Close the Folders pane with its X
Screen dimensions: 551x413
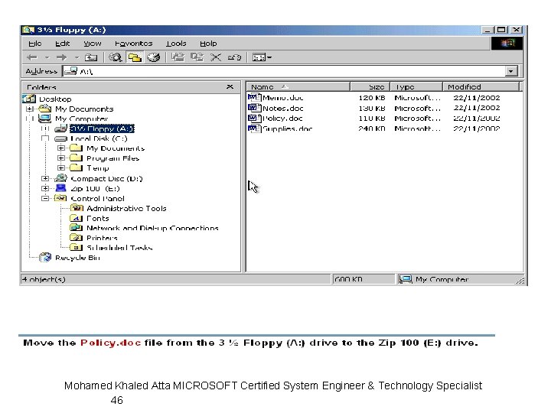230,86
